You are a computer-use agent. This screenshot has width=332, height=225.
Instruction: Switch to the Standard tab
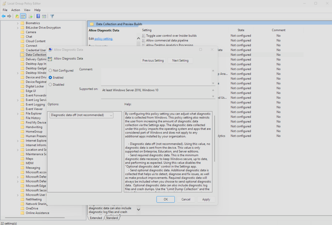point(112,218)
